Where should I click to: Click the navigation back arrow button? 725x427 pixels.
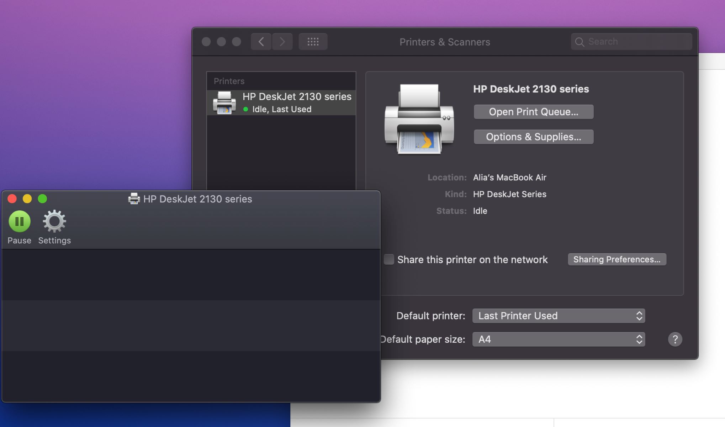(x=261, y=41)
